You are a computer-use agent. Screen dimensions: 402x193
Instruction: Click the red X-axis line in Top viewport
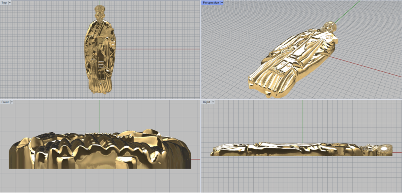[157, 49]
